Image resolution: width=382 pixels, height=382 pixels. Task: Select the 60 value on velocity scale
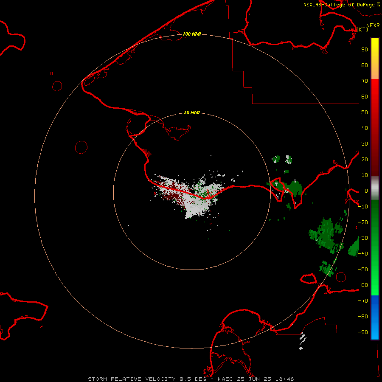(x=365, y=96)
